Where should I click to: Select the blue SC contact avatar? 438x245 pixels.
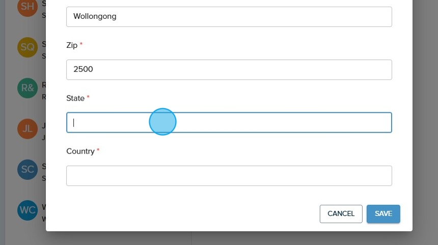(27, 169)
